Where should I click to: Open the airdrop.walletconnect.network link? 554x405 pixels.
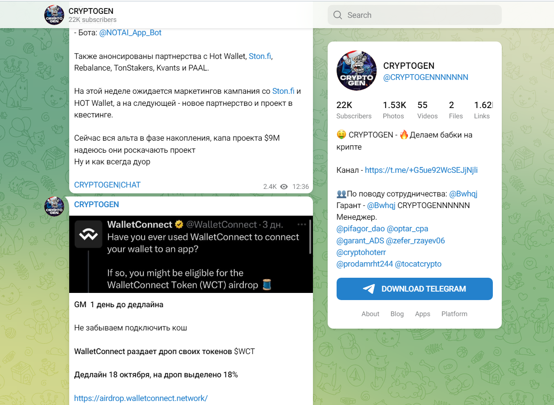[x=141, y=398]
